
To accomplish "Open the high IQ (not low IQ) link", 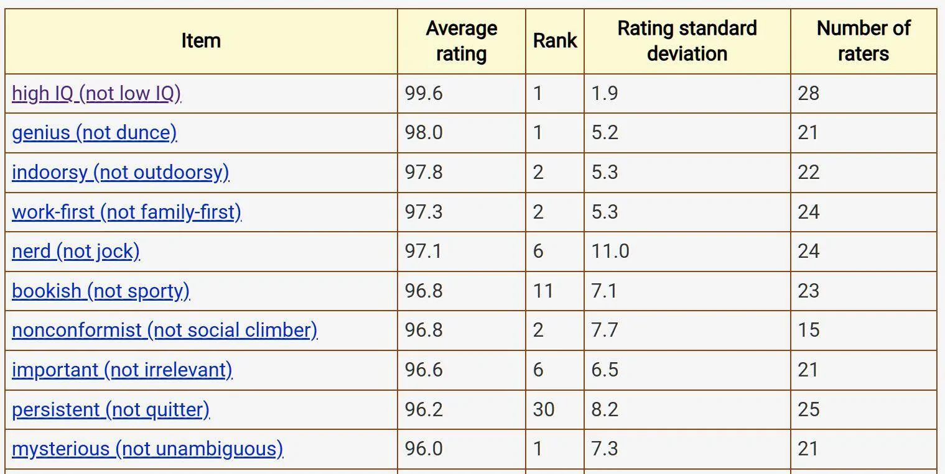I will pos(96,94).
